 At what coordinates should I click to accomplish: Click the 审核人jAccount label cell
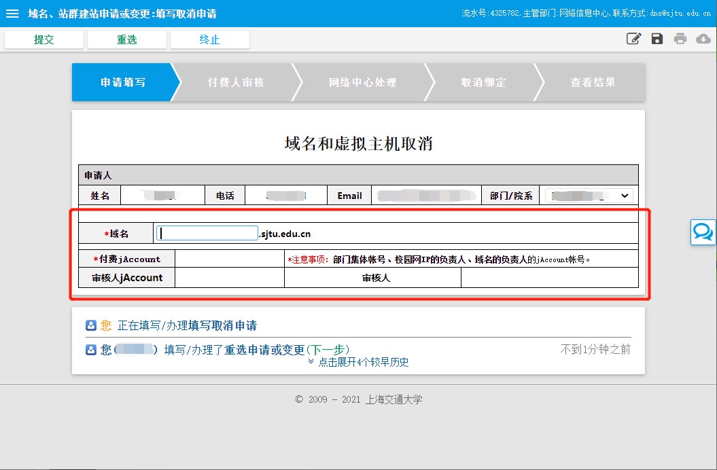[126, 278]
